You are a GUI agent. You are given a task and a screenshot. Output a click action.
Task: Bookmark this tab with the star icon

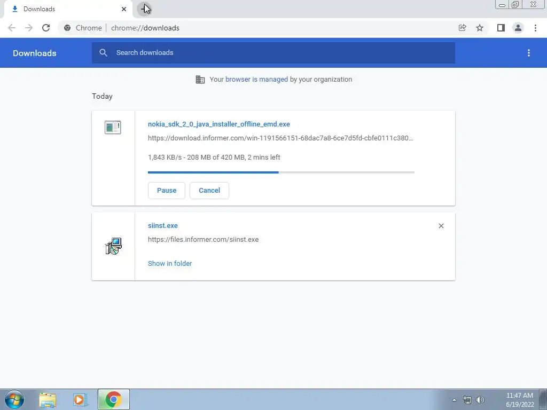480,28
